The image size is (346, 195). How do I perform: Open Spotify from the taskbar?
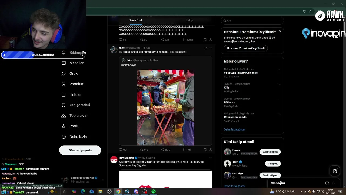pyautogui.click(x=154, y=191)
